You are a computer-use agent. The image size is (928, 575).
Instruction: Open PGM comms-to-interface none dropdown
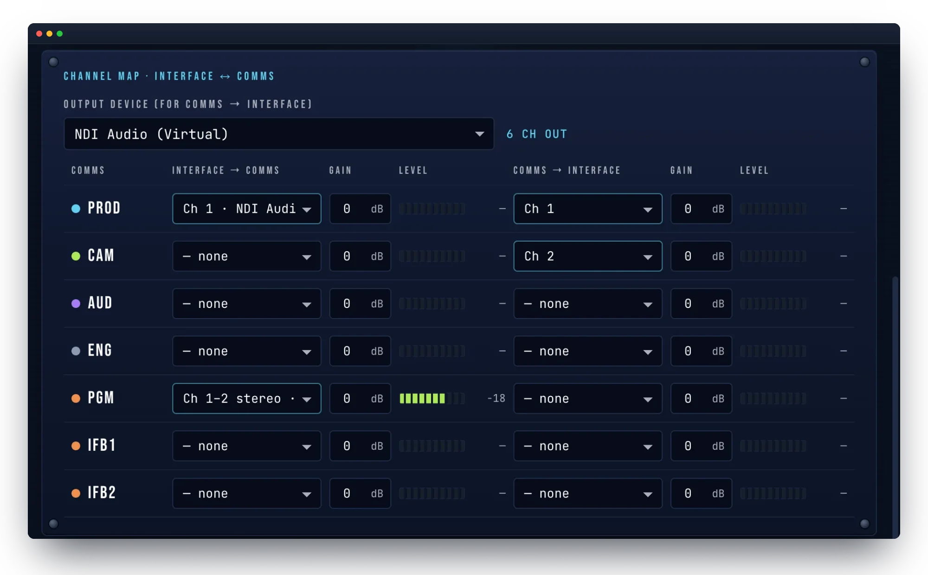pyautogui.click(x=588, y=398)
